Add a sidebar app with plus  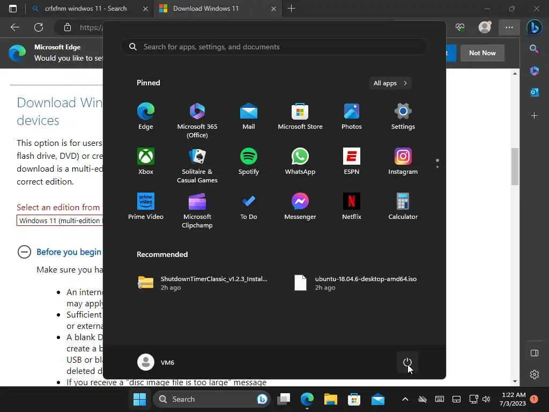535,116
